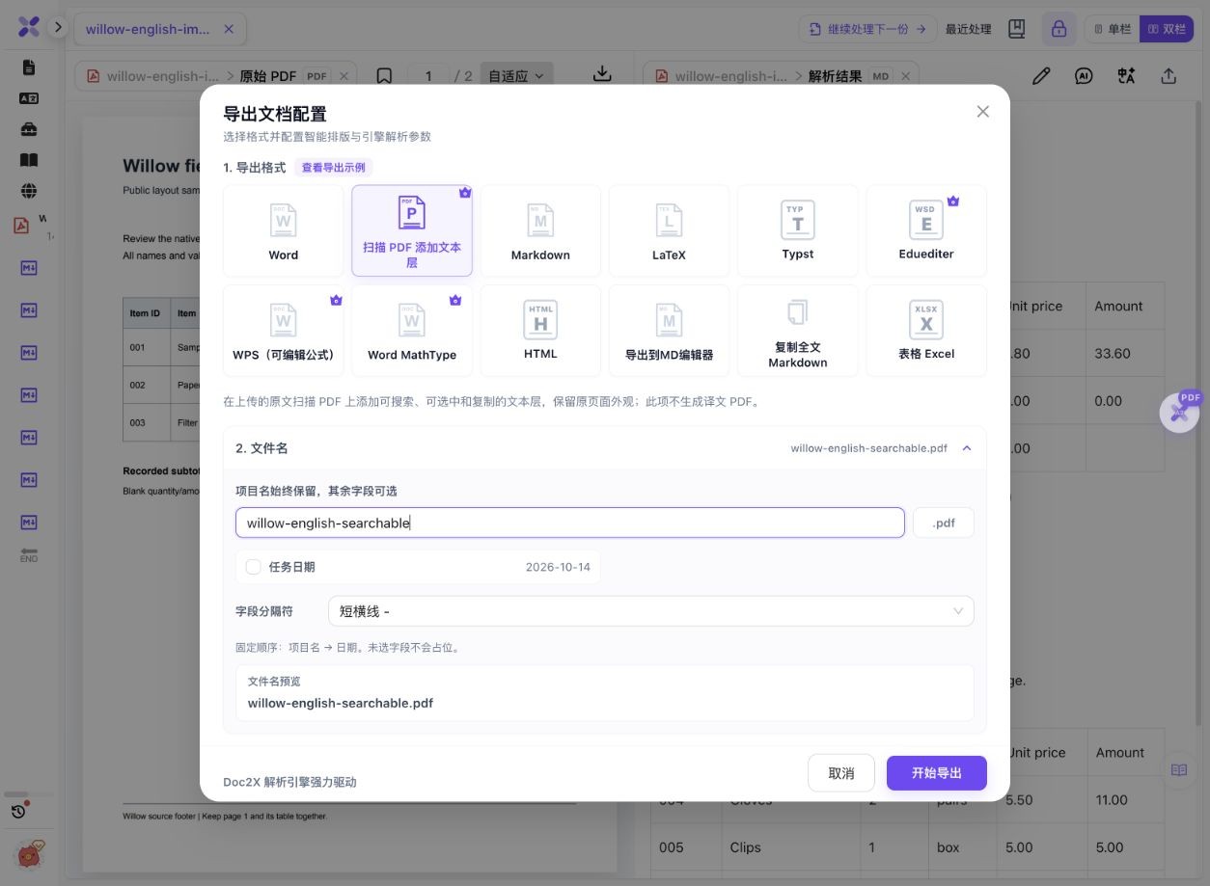Click the file name input field
The width and height of the screenshot is (1210, 886).
pos(570,523)
